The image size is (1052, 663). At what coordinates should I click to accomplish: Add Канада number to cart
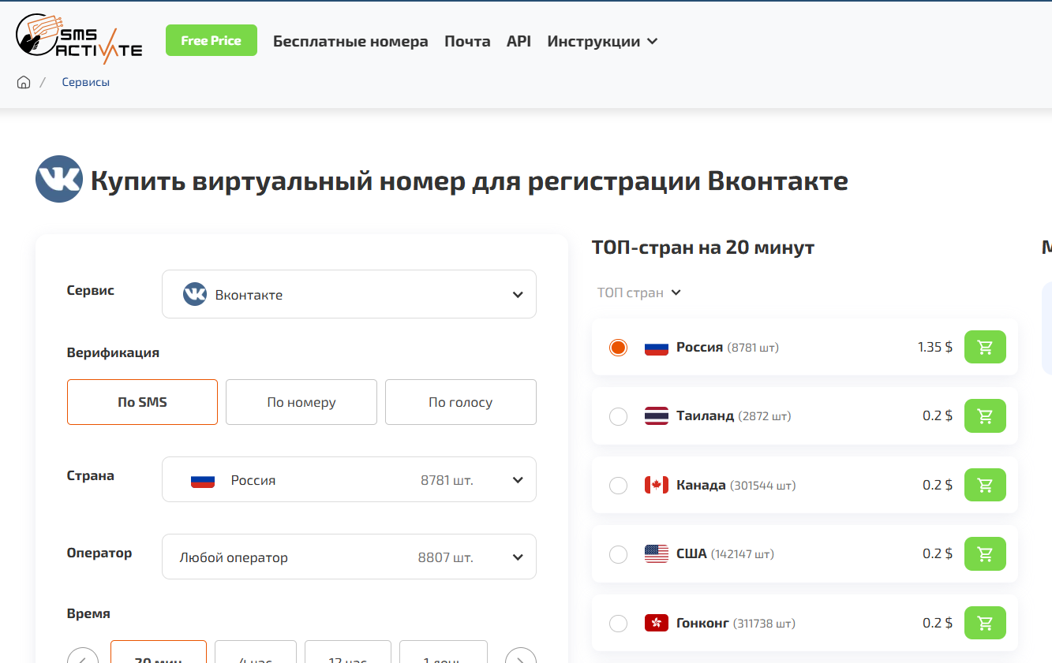985,485
